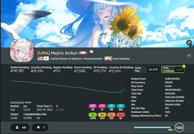The height and width of the screenshot is (134, 194).
Task: Open the followers button showing 451
Action: pos(20,127)
